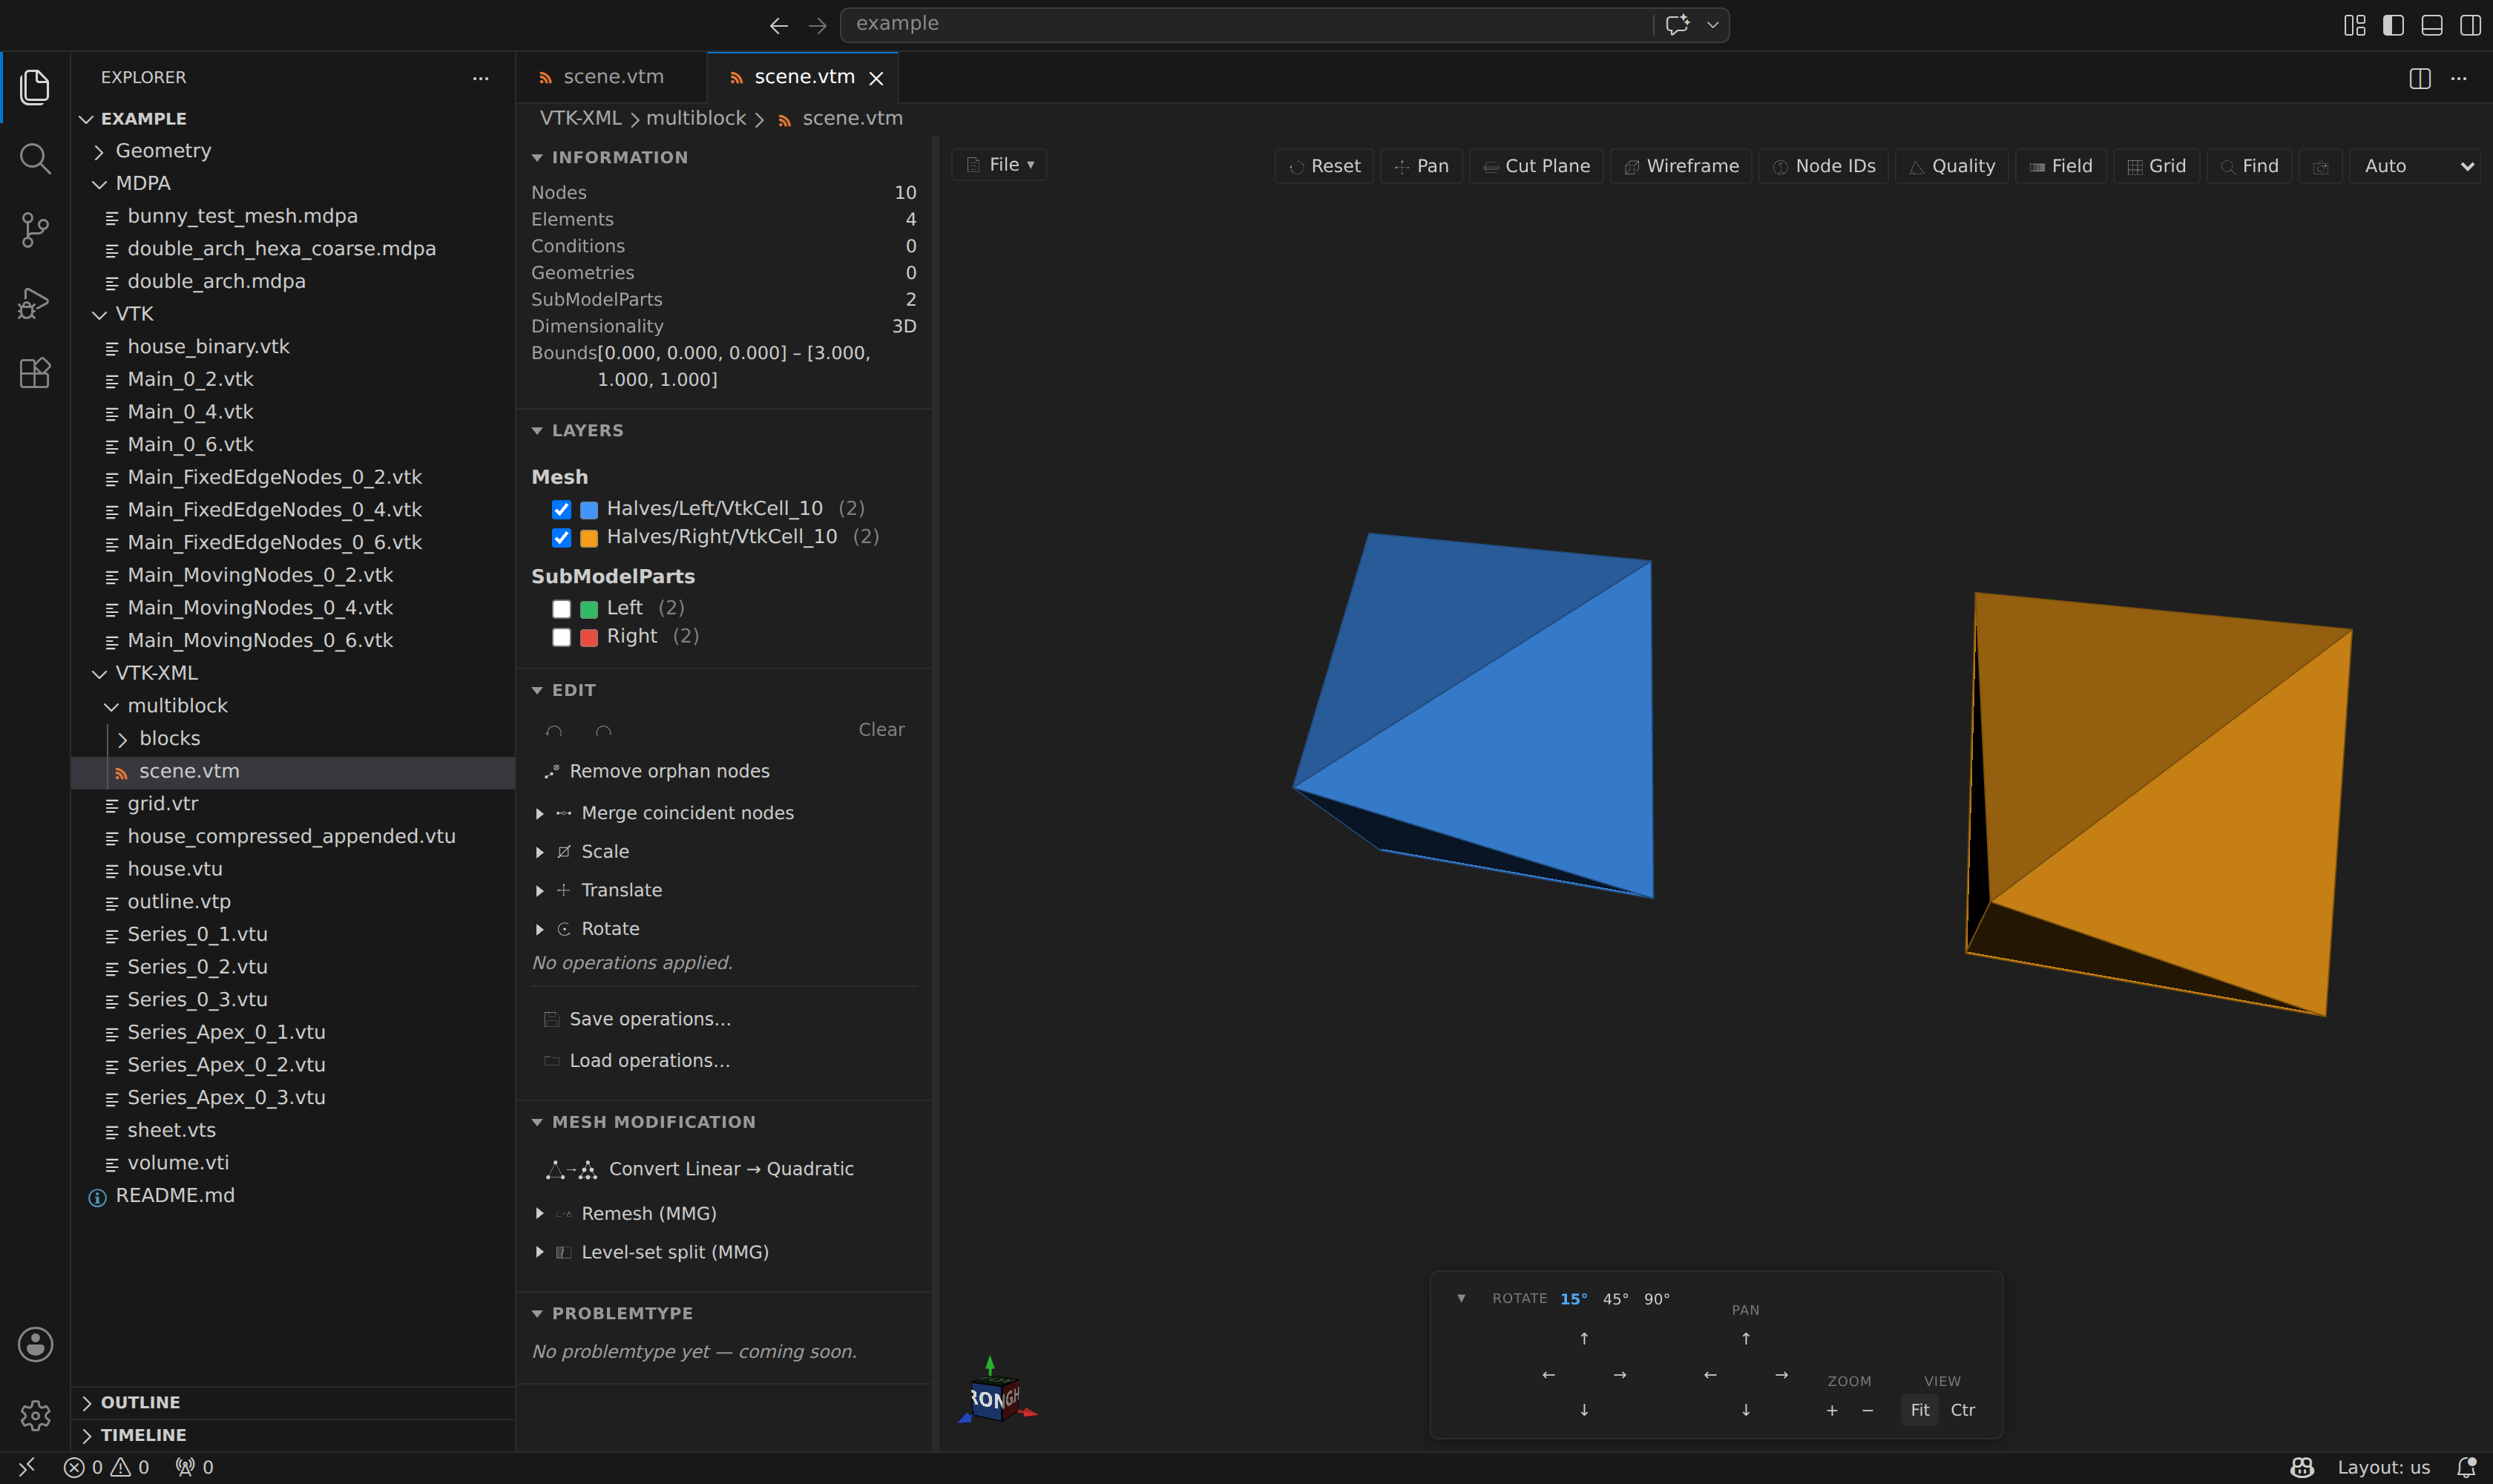Zoom out with the minus button

pos(1868,1410)
